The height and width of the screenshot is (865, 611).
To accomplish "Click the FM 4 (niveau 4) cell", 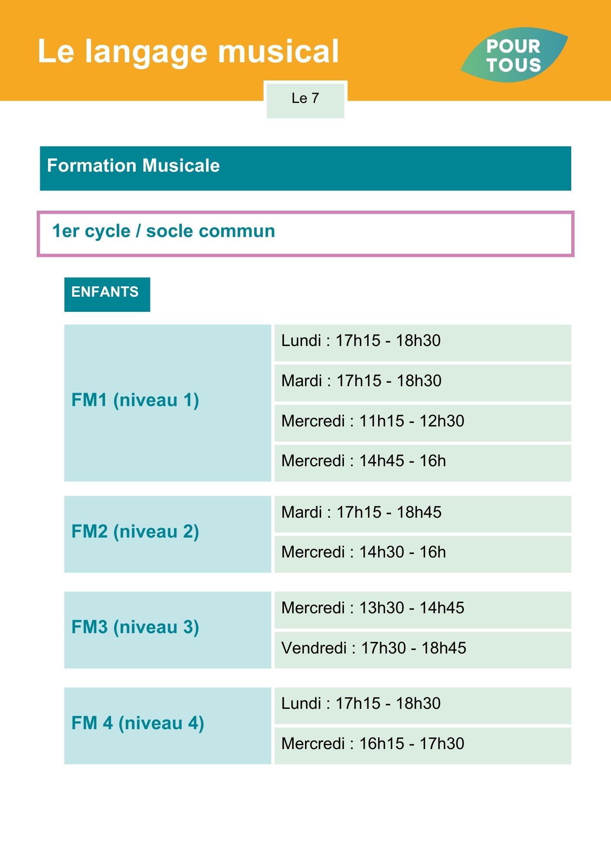I will coord(168,726).
